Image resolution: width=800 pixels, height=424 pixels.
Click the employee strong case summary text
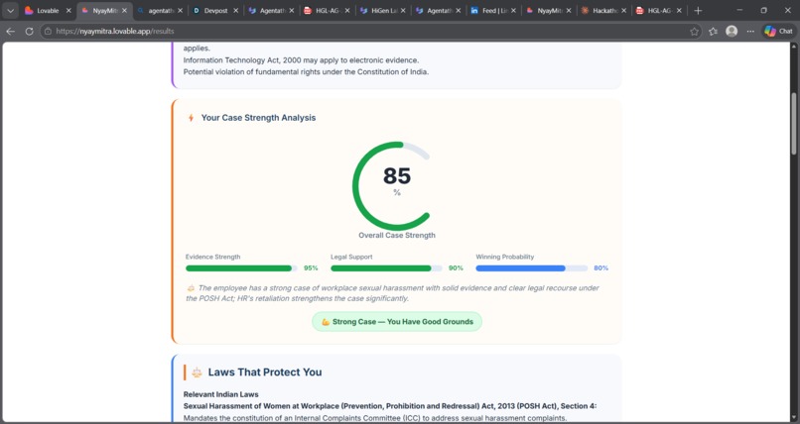pyautogui.click(x=392, y=293)
